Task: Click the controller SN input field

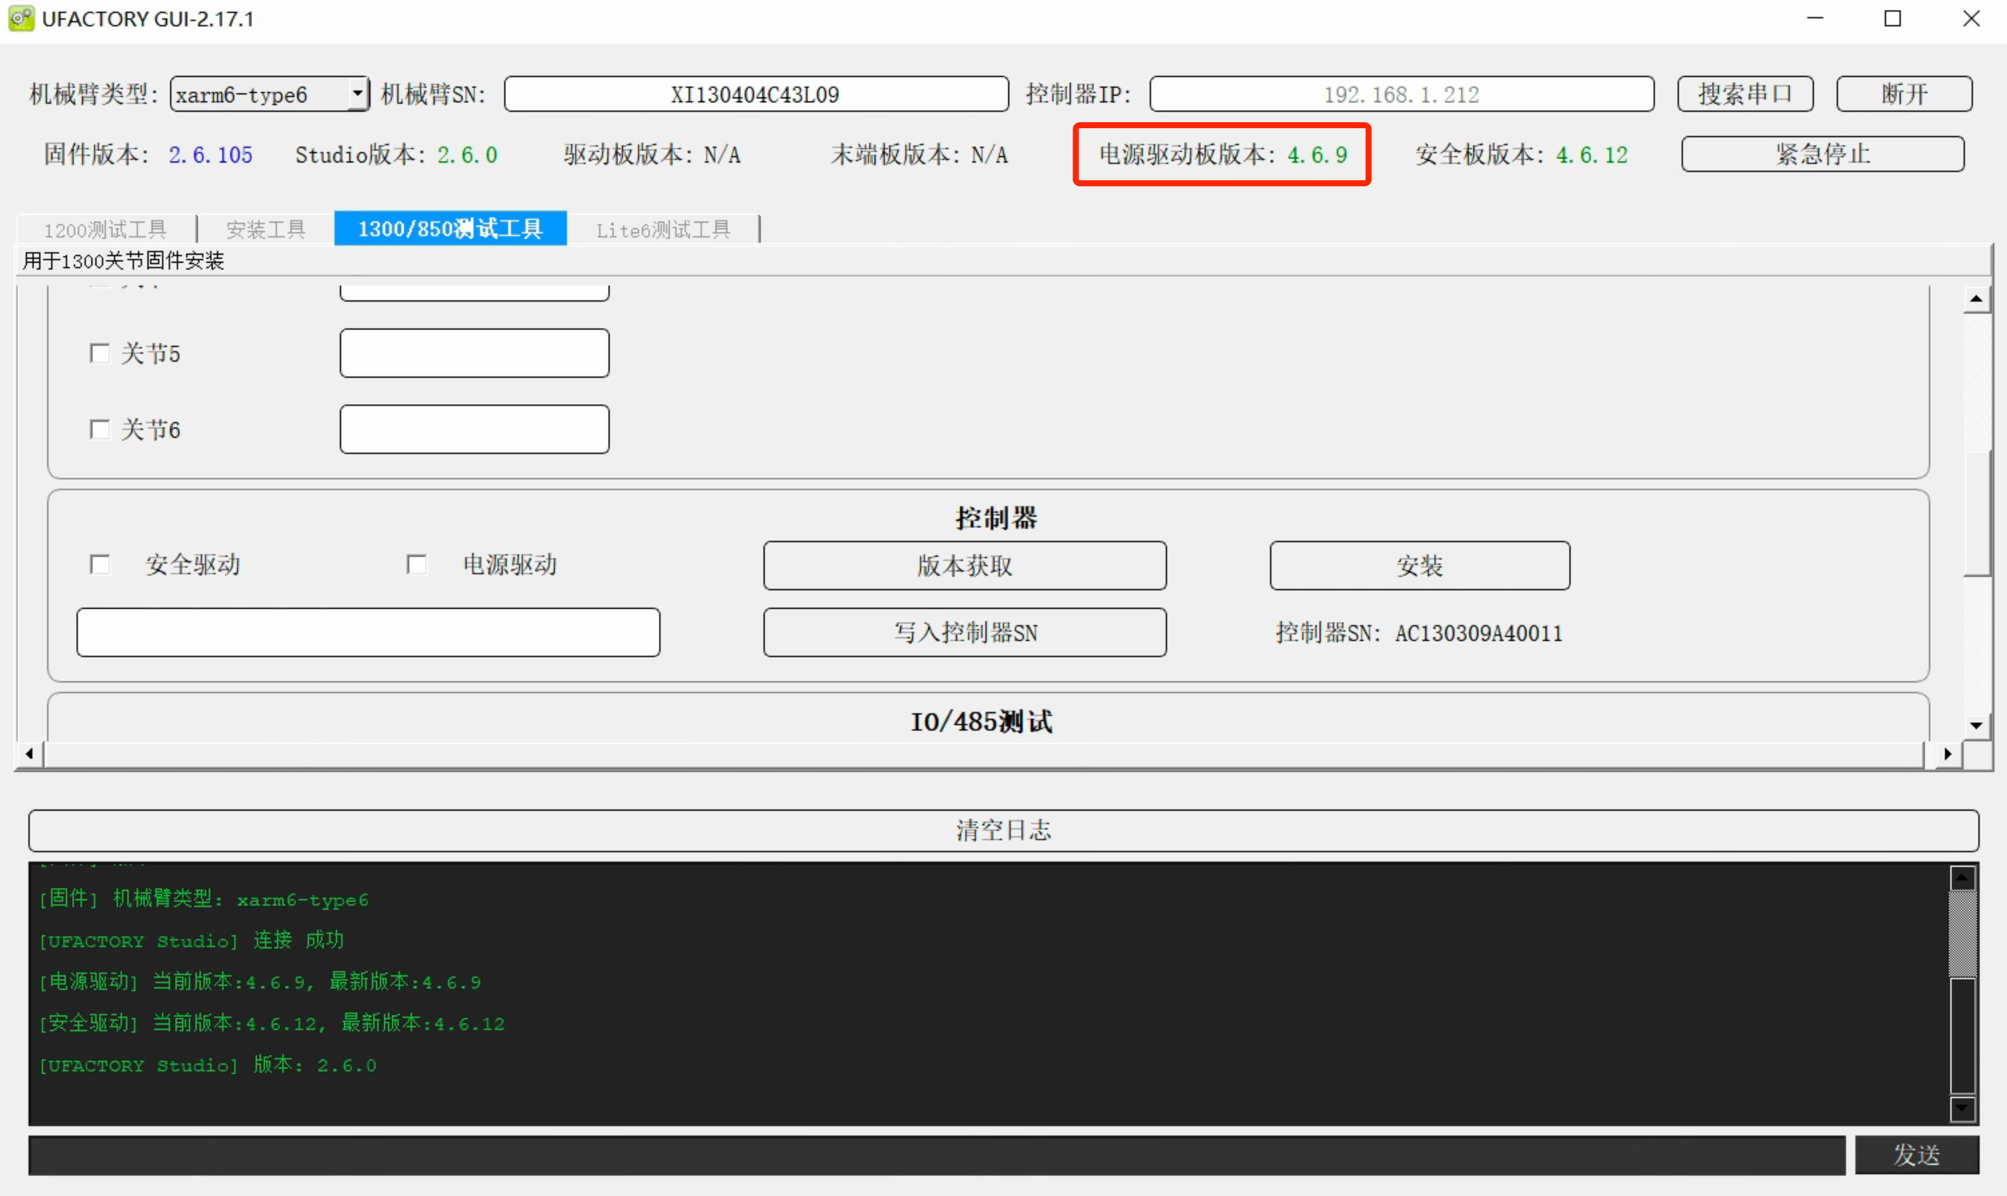Action: (368, 633)
